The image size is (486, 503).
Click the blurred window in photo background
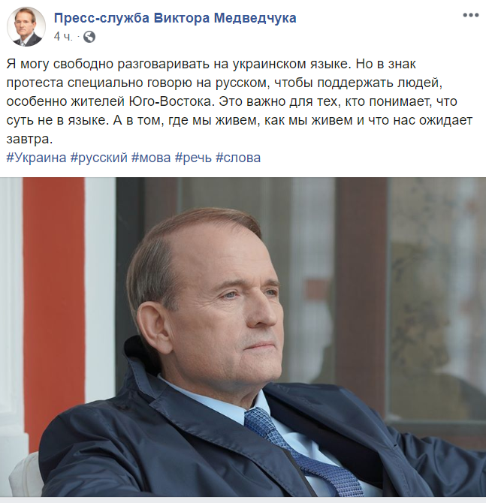pos(436,298)
